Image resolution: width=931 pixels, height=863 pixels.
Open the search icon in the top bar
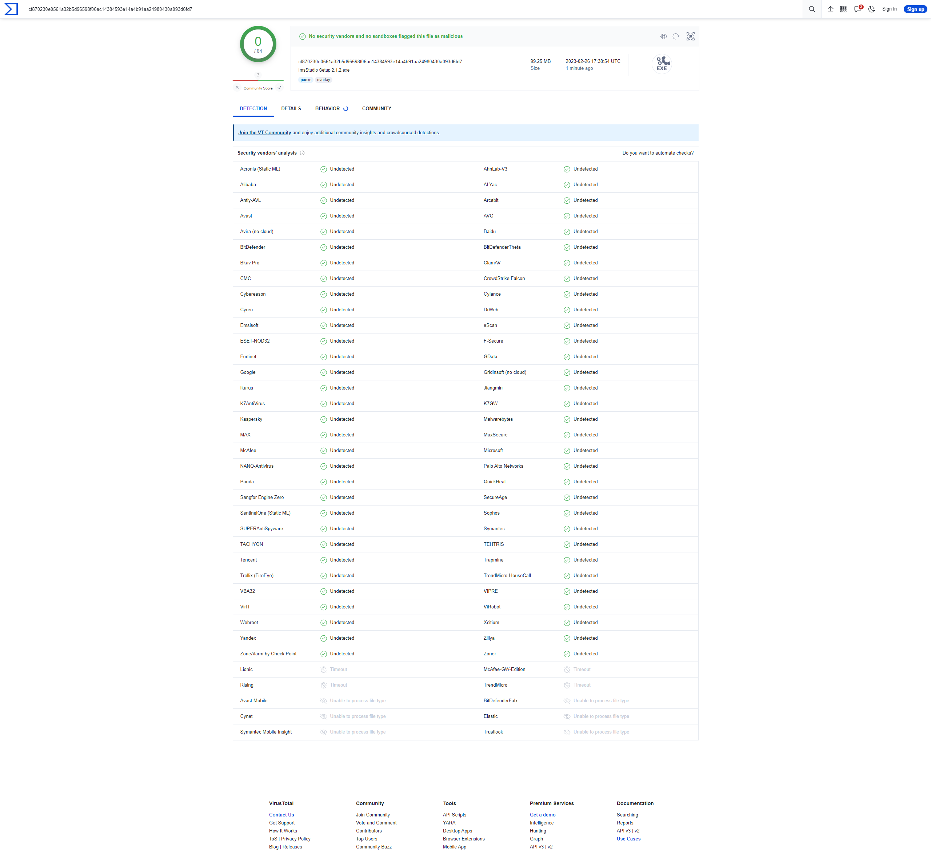click(812, 9)
